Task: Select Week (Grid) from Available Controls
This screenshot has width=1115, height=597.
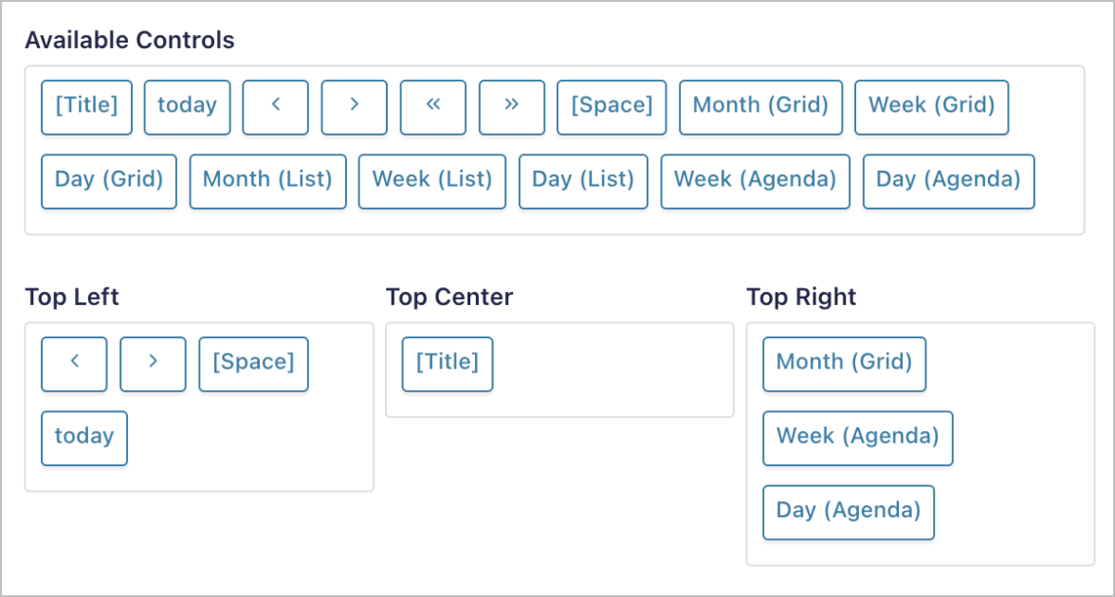Action: pos(931,107)
